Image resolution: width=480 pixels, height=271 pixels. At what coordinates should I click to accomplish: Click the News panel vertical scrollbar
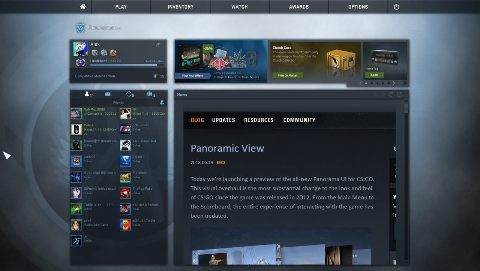[406, 182]
